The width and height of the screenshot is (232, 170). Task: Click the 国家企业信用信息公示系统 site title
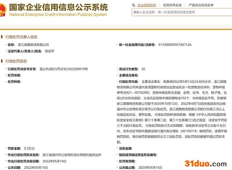tap(58, 7)
